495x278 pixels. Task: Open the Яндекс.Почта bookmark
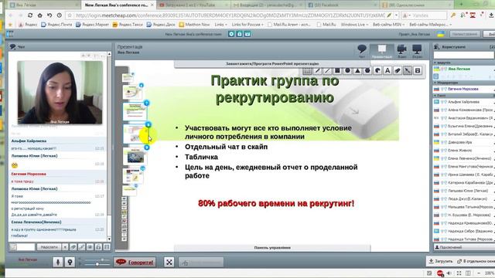coord(56,24)
